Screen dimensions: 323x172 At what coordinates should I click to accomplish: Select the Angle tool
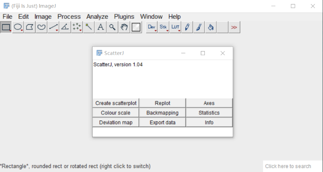(x=65, y=27)
